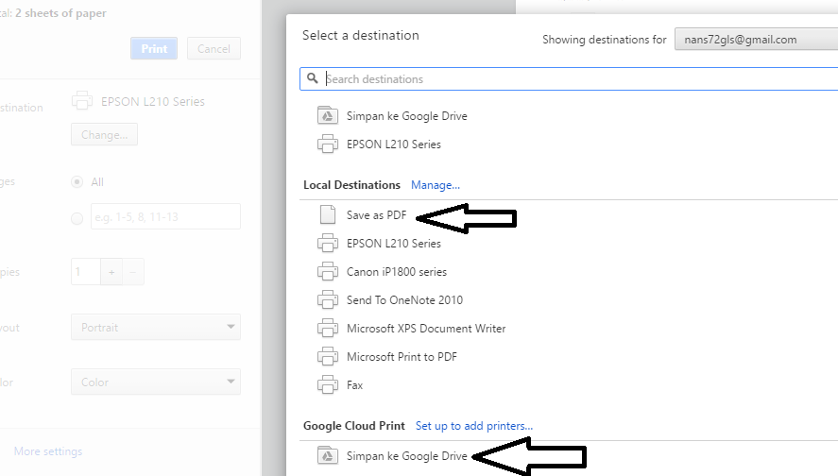The height and width of the screenshot is (476, 838).
Task: Open the nans72gls@gmail.com account dropdown
Action: point(756,39)
